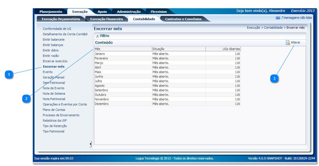
Task: Go to the Flexvision tab
Action: (x=159, y=12)
